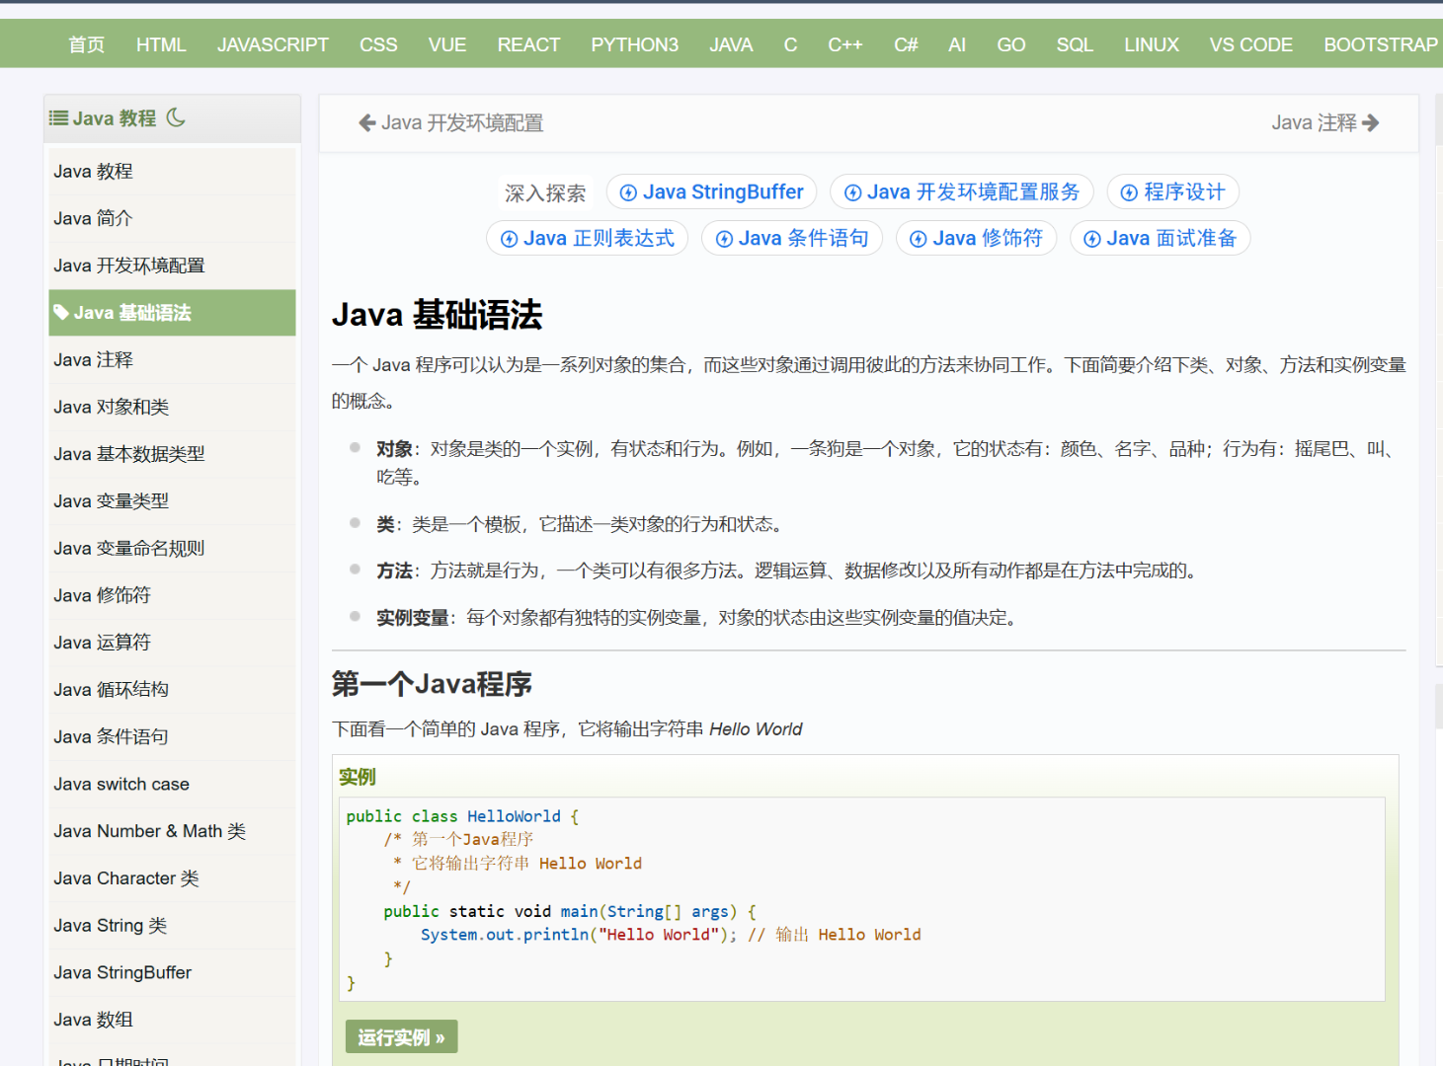Click the circle icon in Java 面试准备 pill
1443x1066 pixels.
pos(1092,239)
